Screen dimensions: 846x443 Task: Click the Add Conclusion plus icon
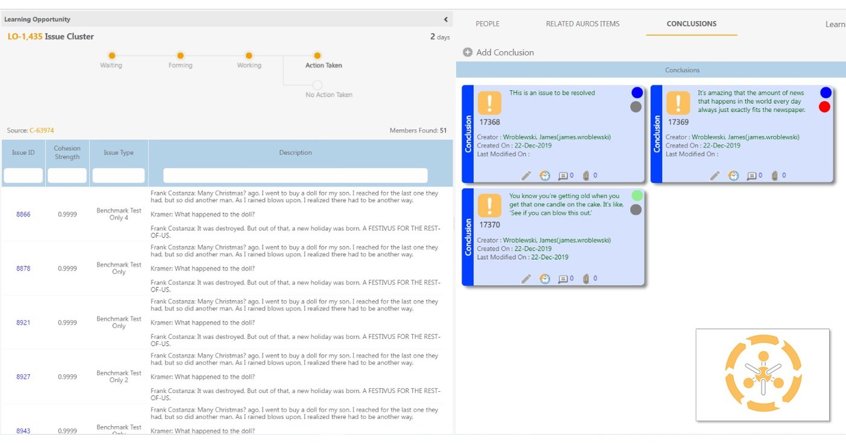point(468,52)
